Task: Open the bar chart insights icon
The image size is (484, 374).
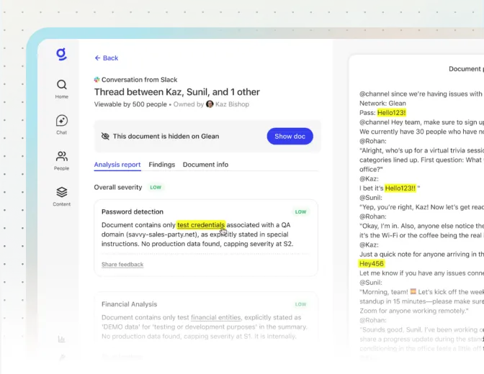Action: (x=61, y=339)
